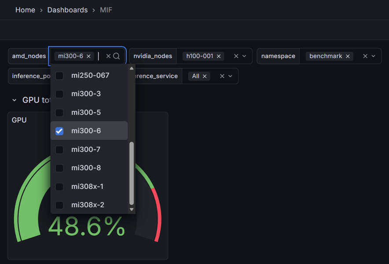Remove the mi300-6 tag from amd_nodes
This screenshot has height=264, width=389.
[x=88, y=56]
